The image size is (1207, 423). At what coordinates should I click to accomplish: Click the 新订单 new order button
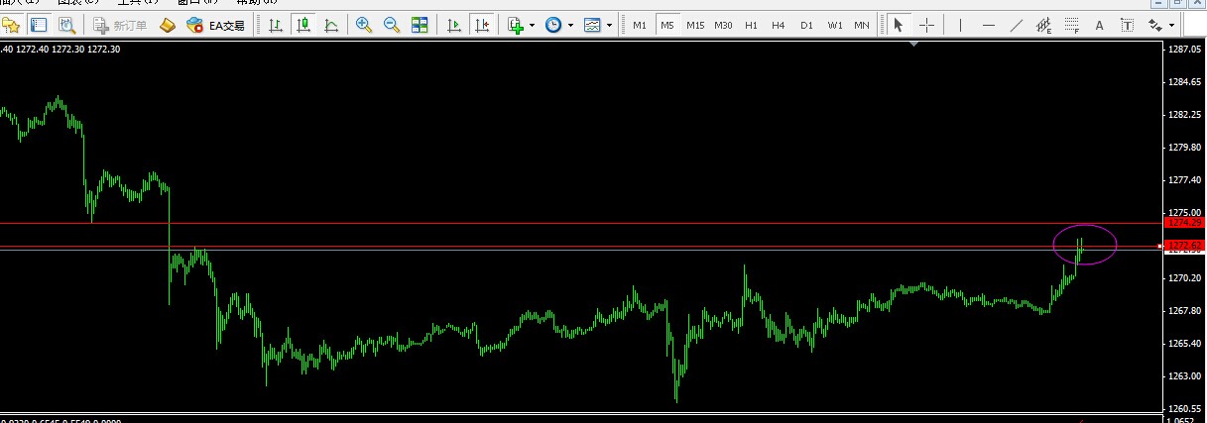pos(120,25)
